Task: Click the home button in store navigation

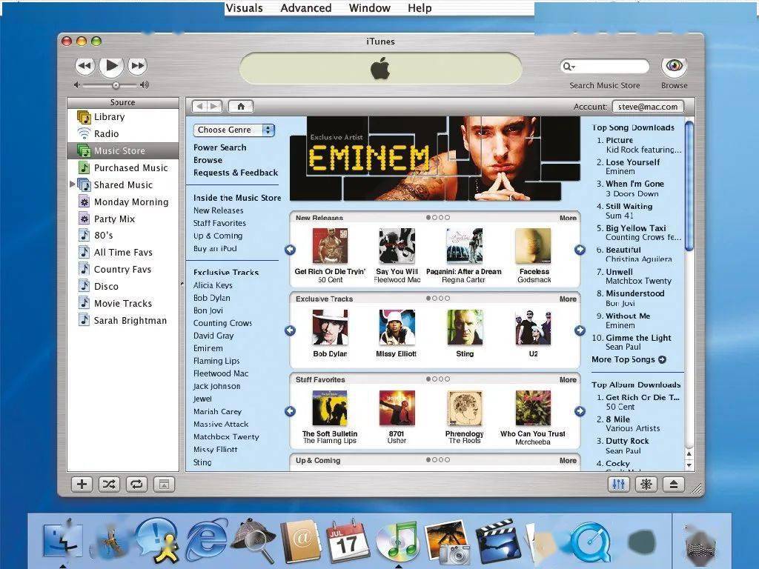Action: 241,107
